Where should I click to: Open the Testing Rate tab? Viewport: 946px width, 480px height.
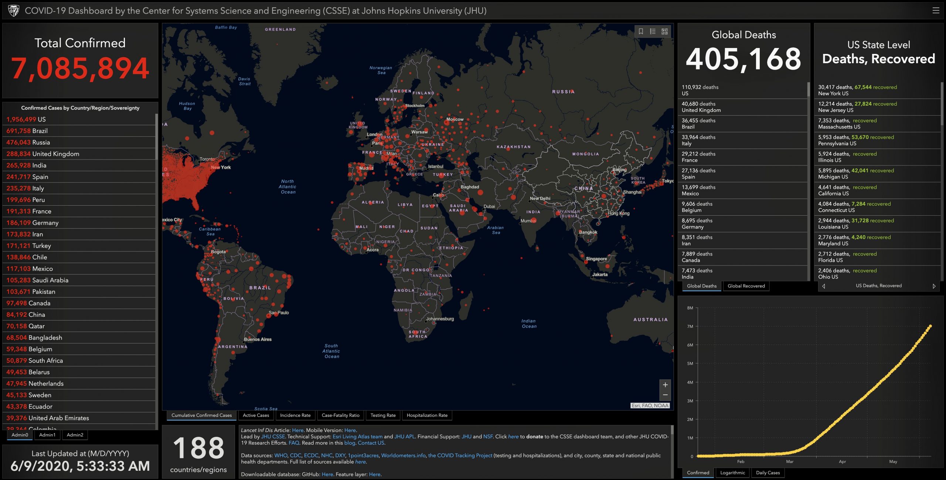(383, 415)
